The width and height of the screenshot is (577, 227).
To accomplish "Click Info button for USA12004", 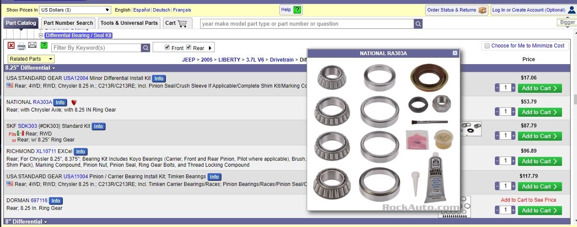I will [x=159, y=79].
